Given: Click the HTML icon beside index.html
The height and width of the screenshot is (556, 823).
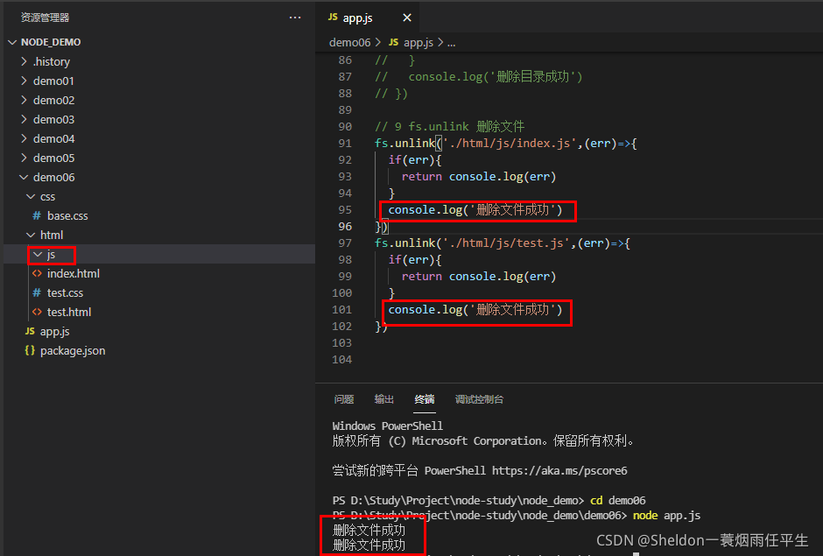Looking at the screenshot, I should pyautogui.click(x=37, y=273).
